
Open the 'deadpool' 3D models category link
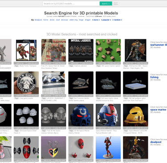[156, 142]
